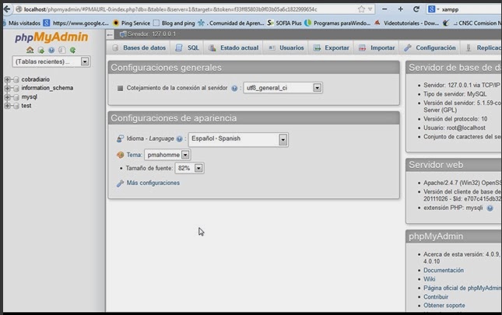Open SOFIA Plus bookmark
Viewport: 502px width, 315px height.
[x=284, y=23]
